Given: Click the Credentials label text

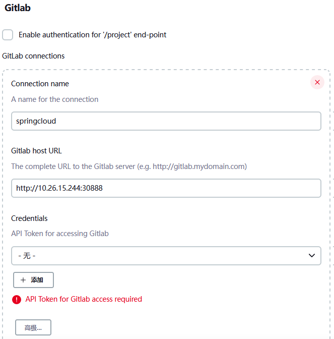Looking at the screenshot, I should pyautogui.click(x=29, y=218).
